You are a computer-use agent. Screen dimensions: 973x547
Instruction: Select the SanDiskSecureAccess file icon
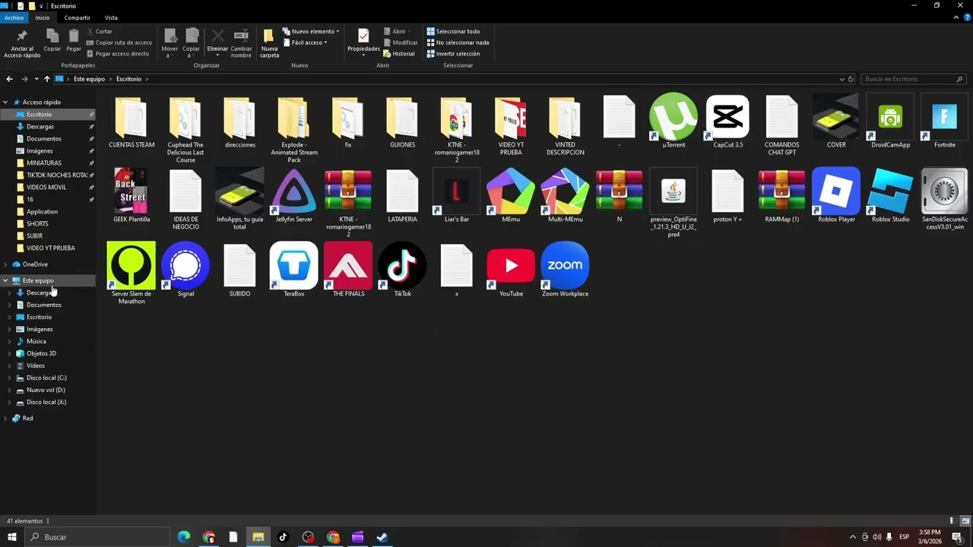point(944,191)
